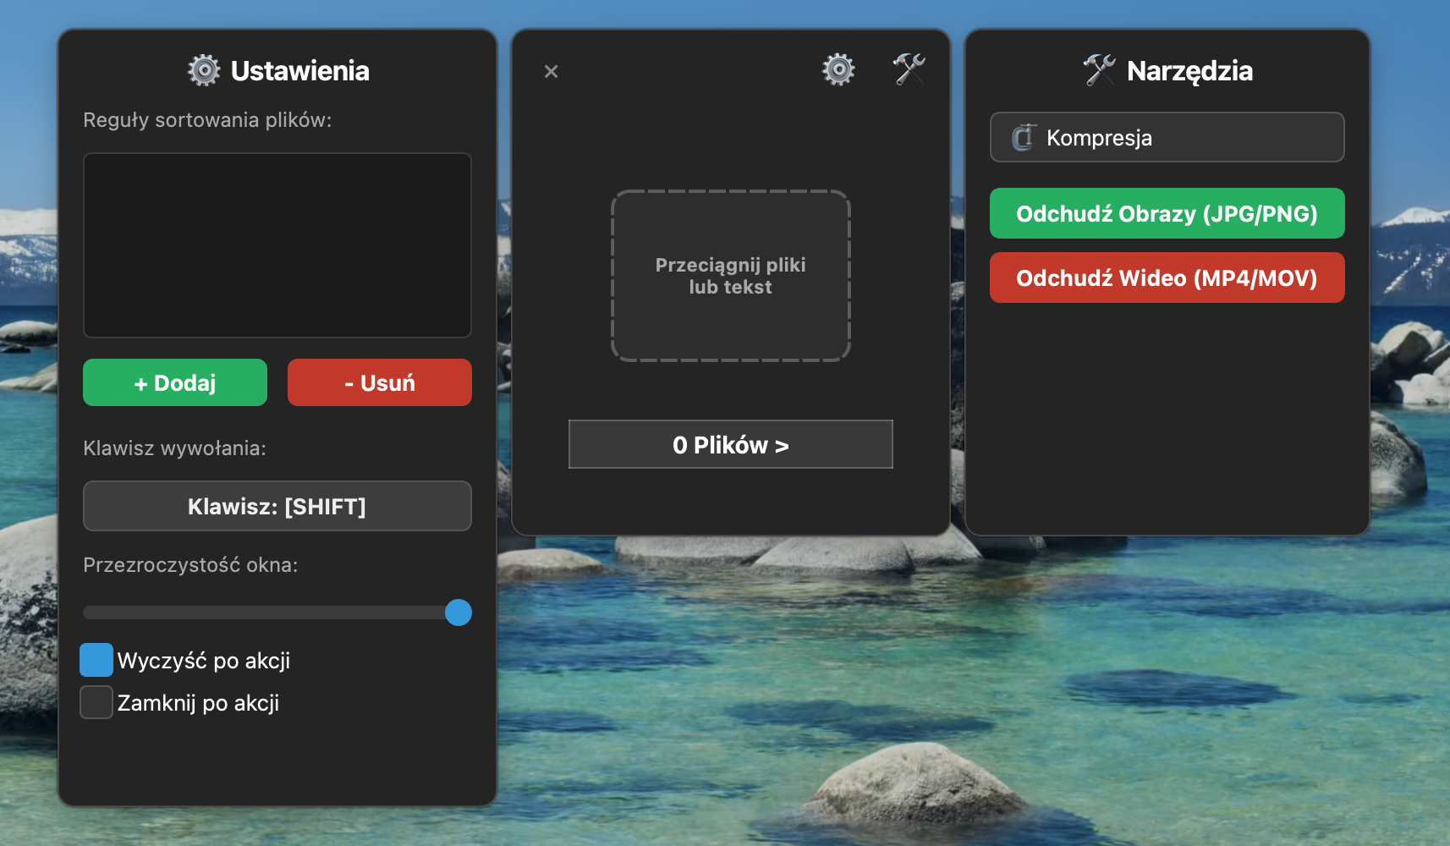This screenshot has width=1450, height=846.
Task: Click inside the empty sorting rules list
Action: (x=277, y=245)
